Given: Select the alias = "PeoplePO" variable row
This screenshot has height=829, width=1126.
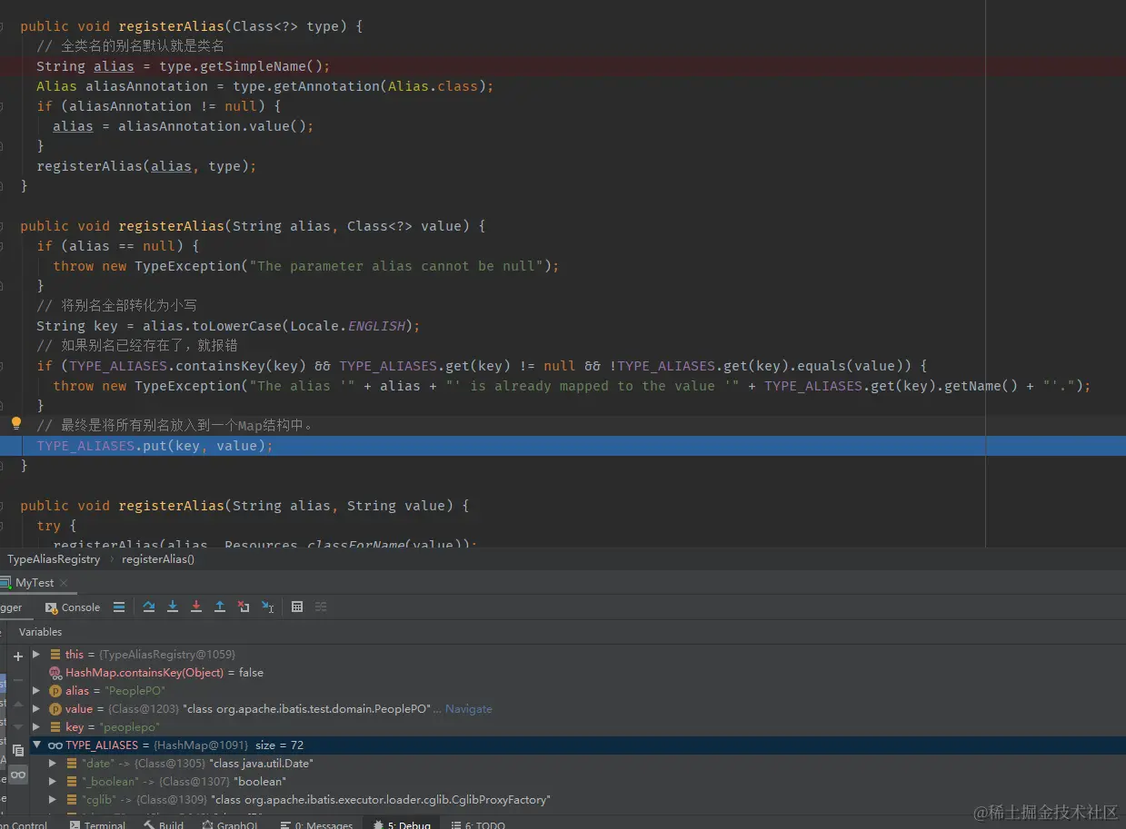Looking at the screenshot, I should click(x=578, y=690).
